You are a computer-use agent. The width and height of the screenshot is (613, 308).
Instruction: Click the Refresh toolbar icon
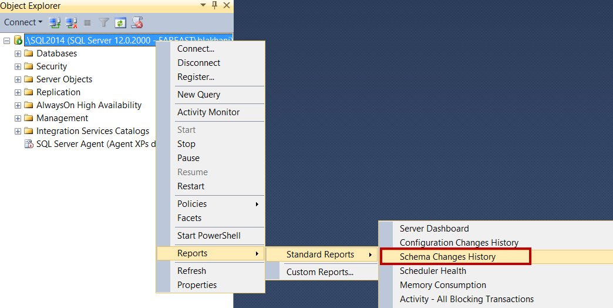[x=120, y=23]
